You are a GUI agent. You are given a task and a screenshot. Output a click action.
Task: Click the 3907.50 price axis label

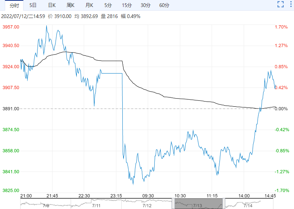pos(11,88)
